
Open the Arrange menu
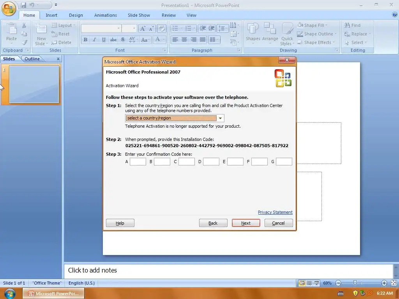(x=270, y=33)
